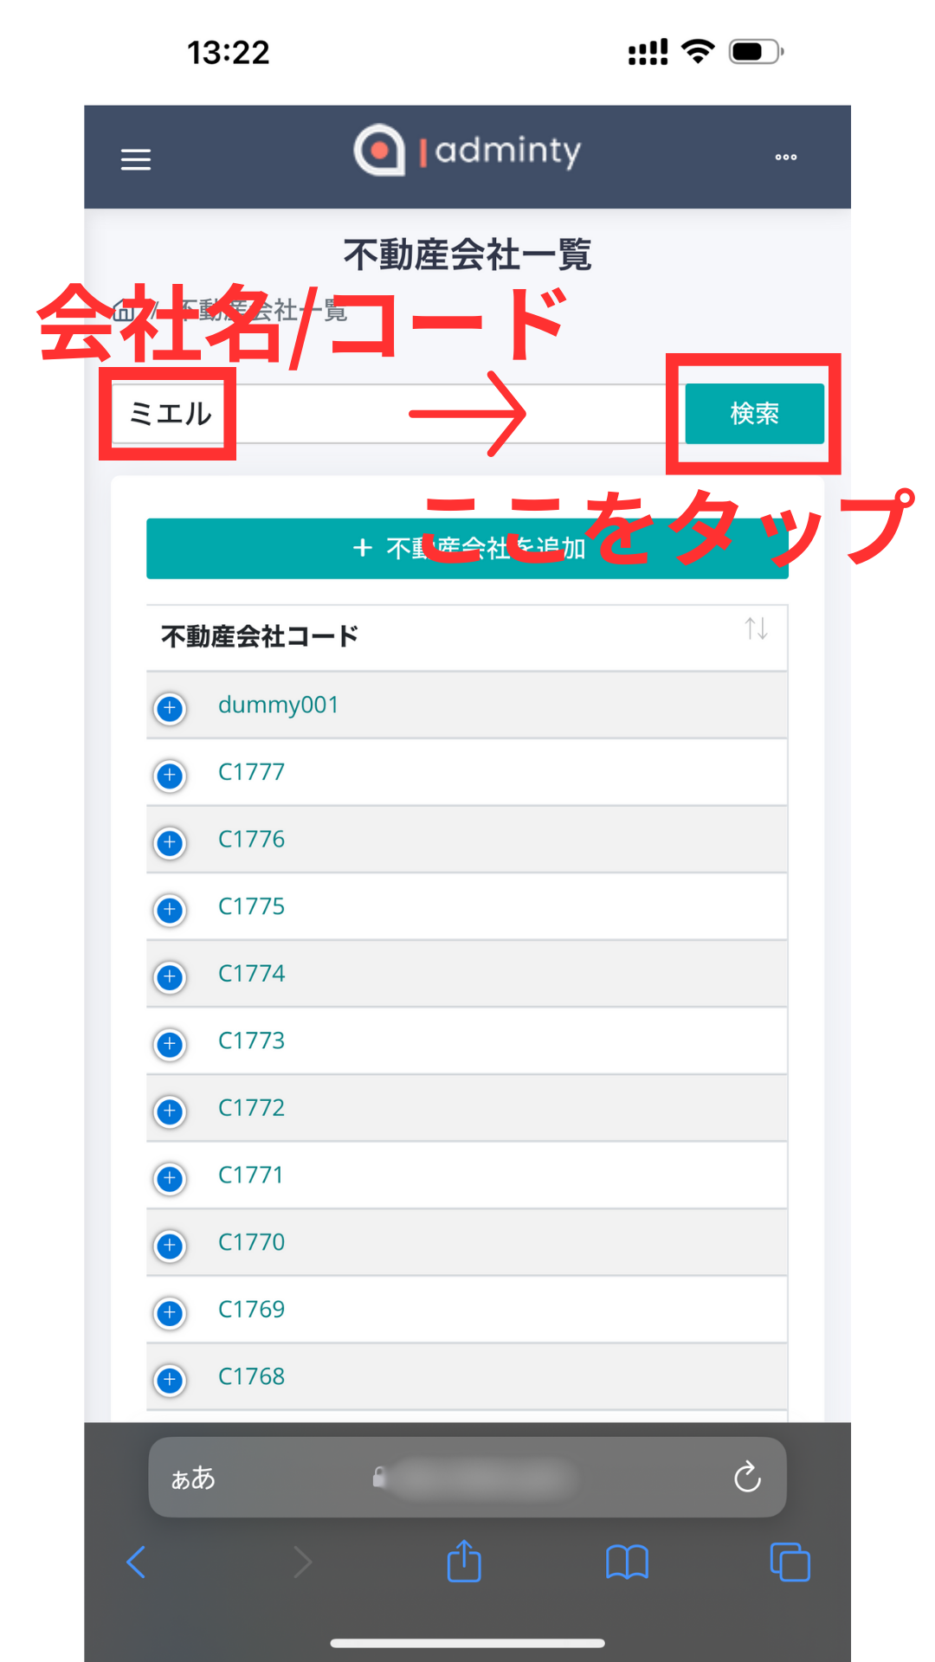Go back with Safari back arrow
The width and height of the screenshot is (935, 1662).
tap(136, 1562)
